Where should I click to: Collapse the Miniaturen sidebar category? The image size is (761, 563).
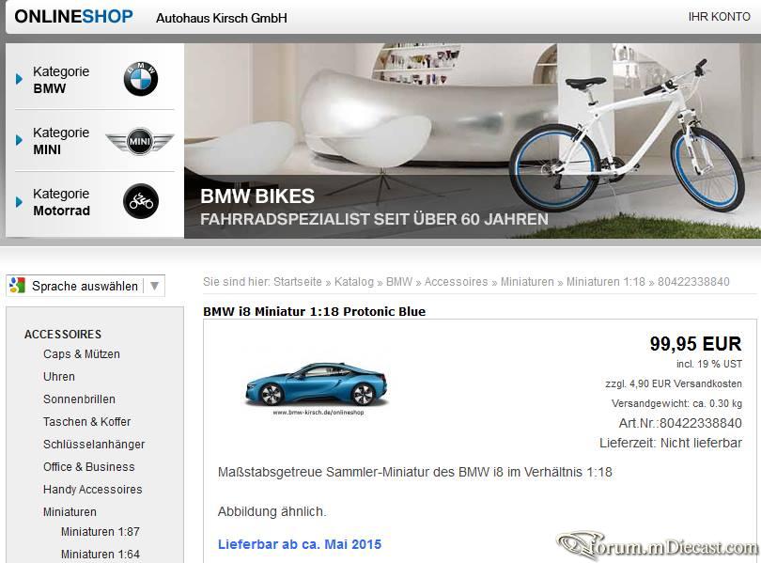tap(70, 512)
